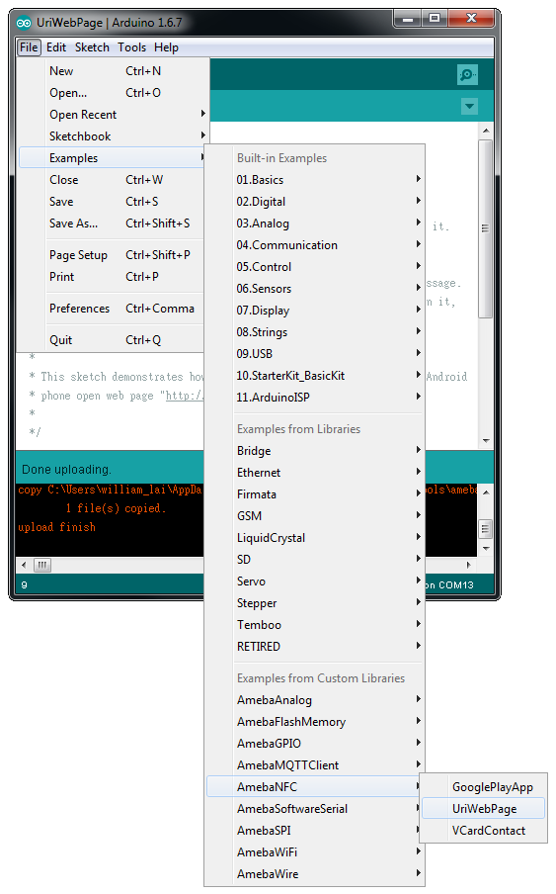Screen dimensions: 556x894
Task: Choose Quit from the File menu
Action: (113, 340)
